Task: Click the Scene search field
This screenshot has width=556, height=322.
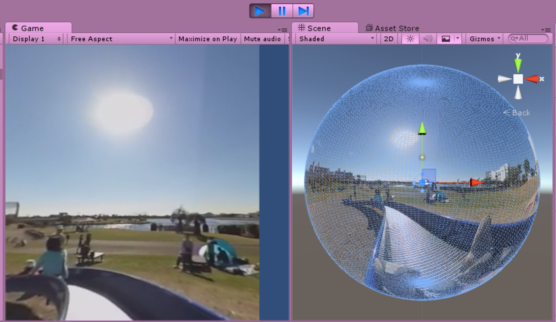Action: [x=528, y=38]
